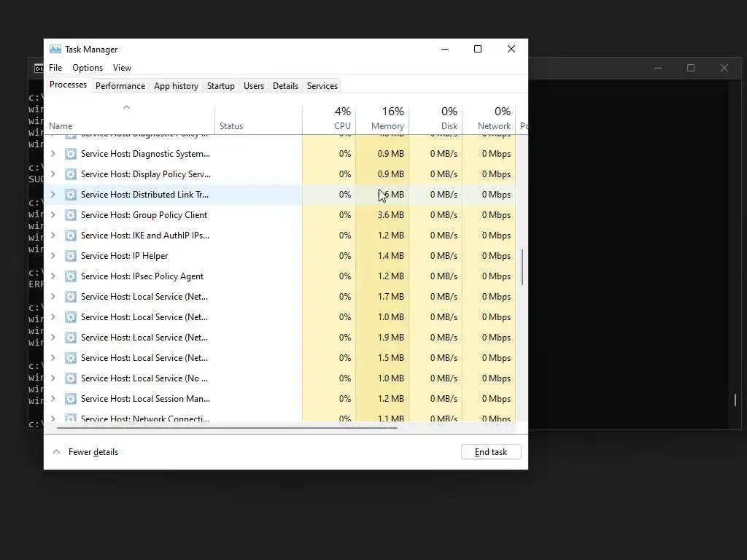Click the End task button

[x=491, y=452]
